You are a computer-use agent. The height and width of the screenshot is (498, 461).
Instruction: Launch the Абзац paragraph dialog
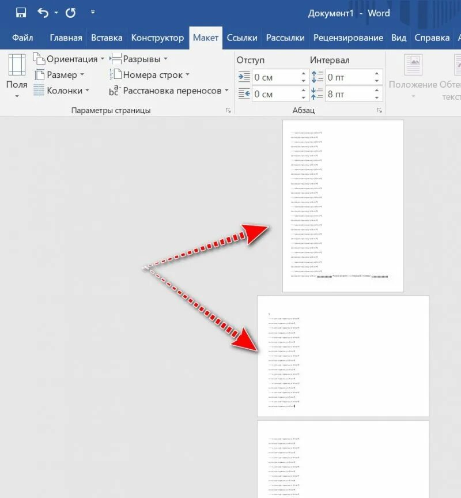point(379,110)
